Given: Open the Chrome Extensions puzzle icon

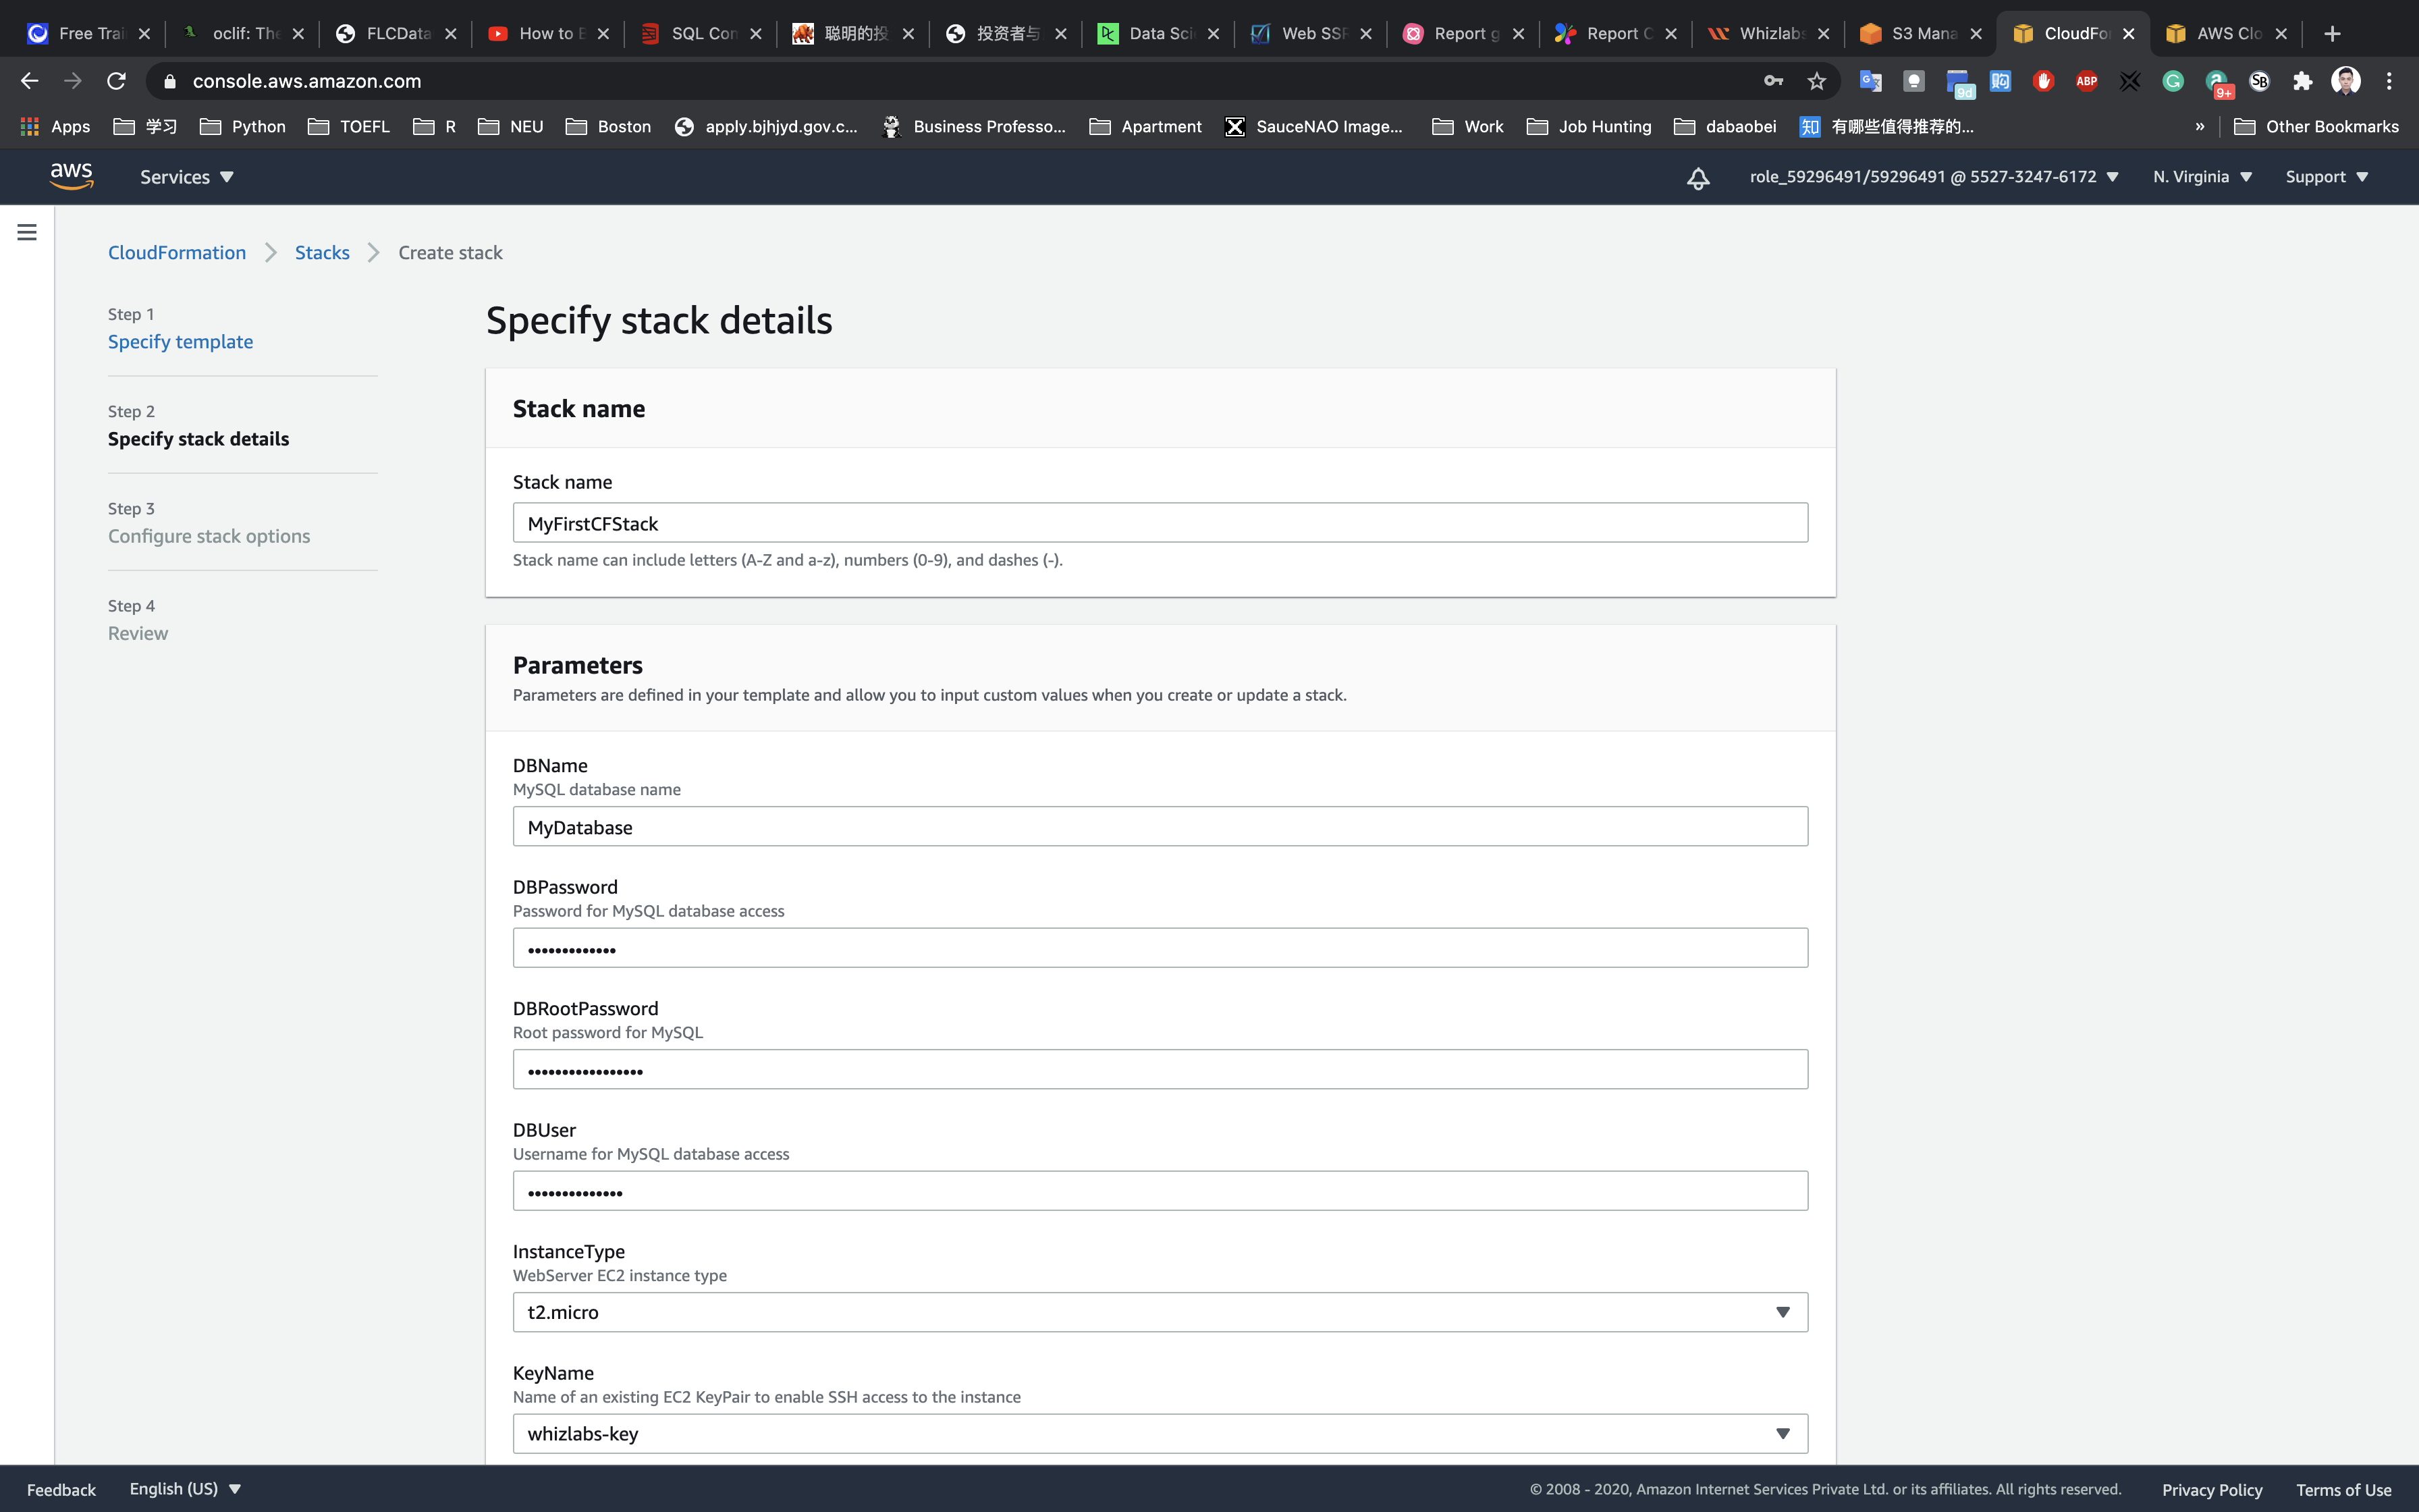Looking at the screenshot, I should coord(2302,81).
